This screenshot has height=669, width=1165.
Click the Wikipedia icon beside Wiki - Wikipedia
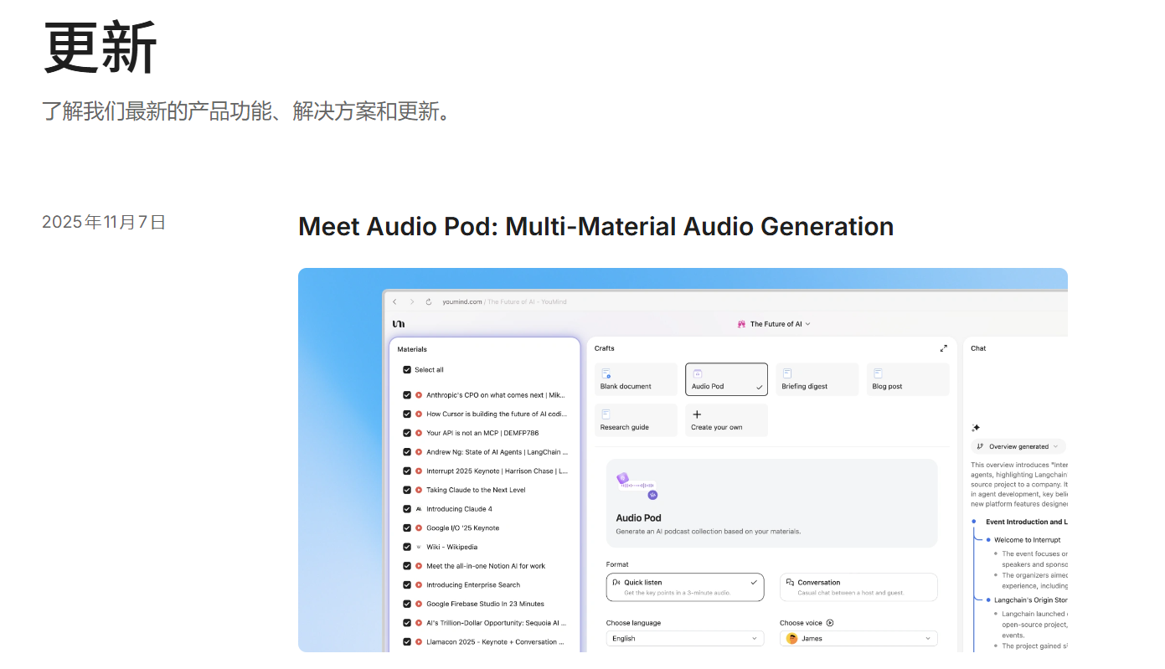(x=419, y=547)
